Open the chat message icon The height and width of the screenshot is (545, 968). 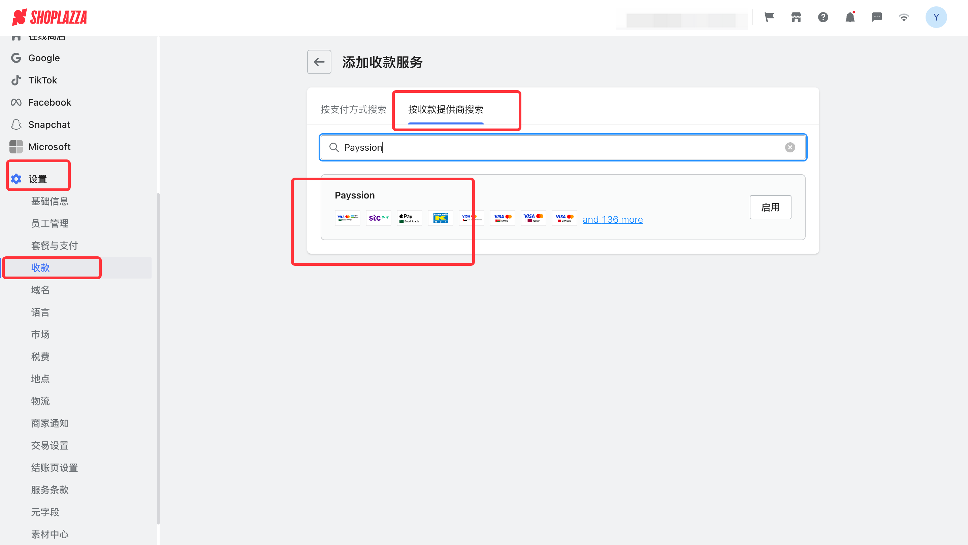point(877,17)
